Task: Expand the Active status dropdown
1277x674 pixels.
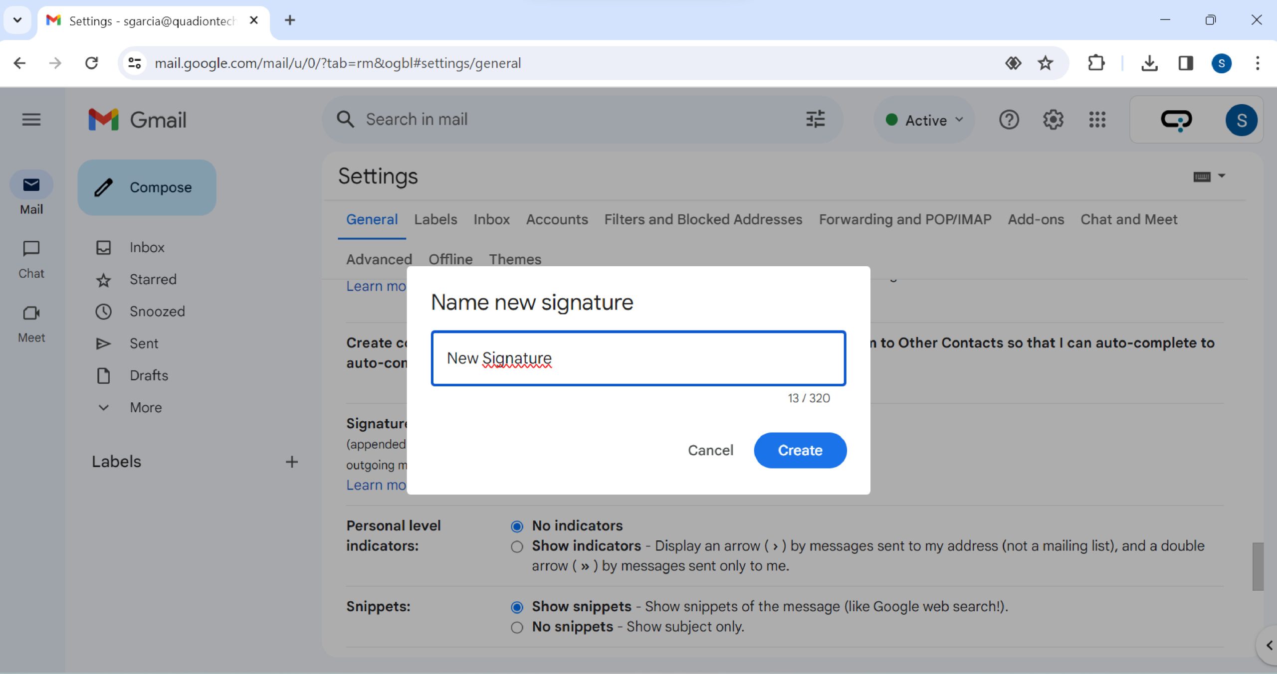Action: coord(924,120)
